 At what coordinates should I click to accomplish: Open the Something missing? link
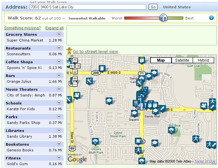click(22, 28)
